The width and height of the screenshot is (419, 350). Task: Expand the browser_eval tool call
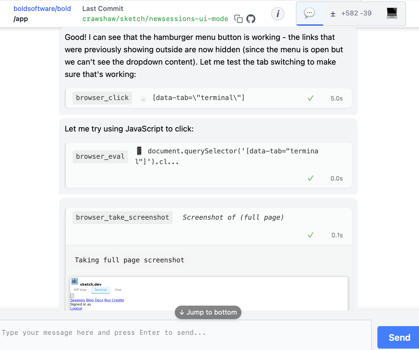coord(209,165)
